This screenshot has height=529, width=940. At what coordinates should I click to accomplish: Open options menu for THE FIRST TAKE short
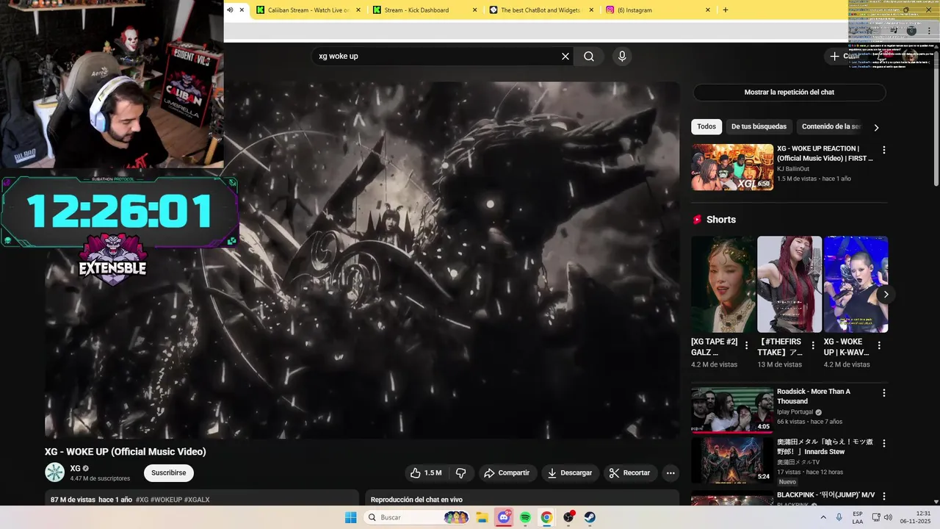point(813,345)
